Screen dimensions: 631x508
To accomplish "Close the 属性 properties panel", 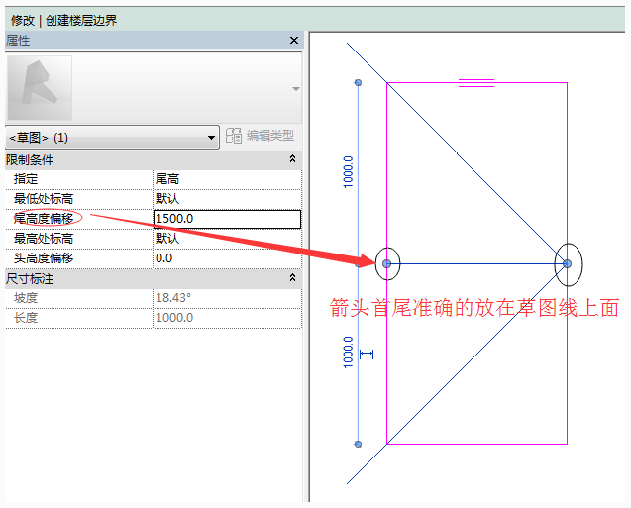I will click(x=294, y=41).
